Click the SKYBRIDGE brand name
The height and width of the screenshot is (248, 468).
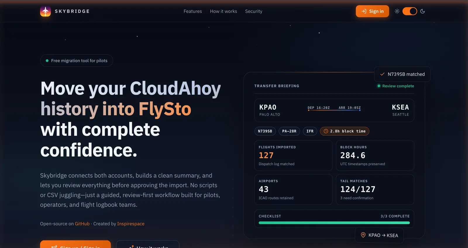[x=72, y=11]
